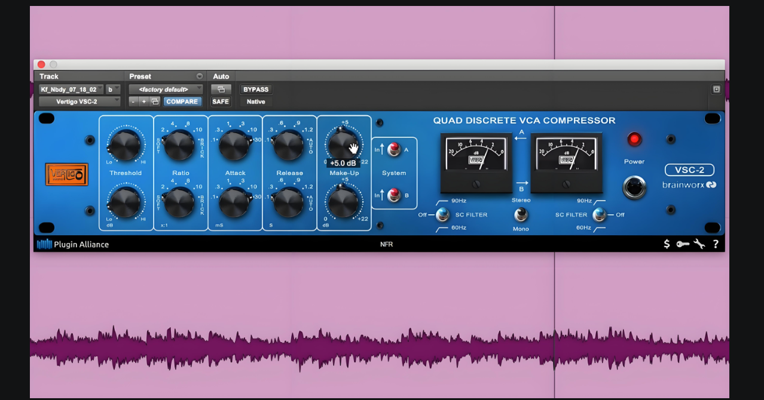Viewport: 764px width, 400px height.
Task: Click the brainworx logo
Action: pos(689,185)
